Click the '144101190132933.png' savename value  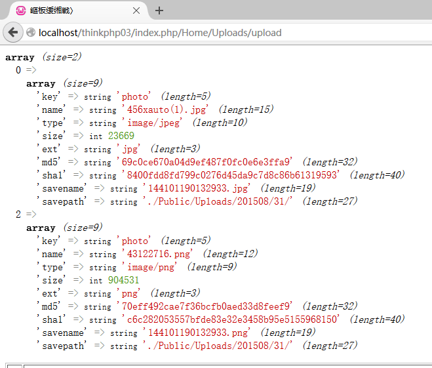click(199, 333)
